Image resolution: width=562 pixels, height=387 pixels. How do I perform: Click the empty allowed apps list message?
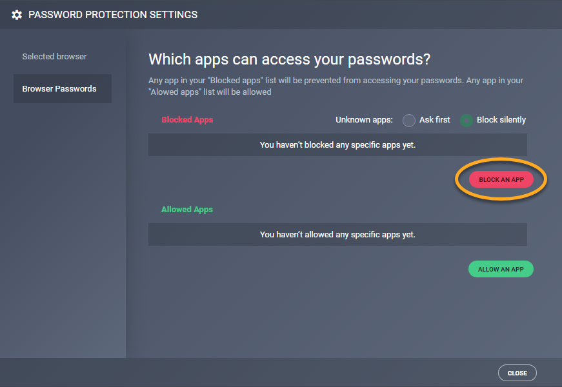click(x=337, y=235)
